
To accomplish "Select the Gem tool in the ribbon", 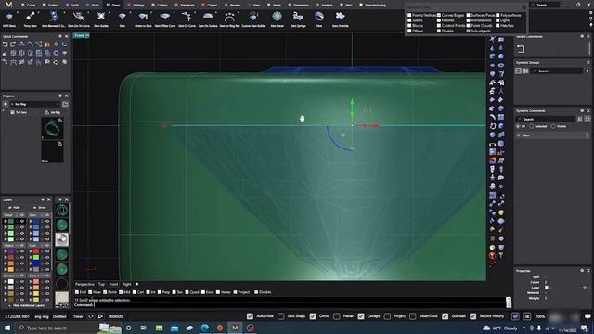I will [x=122, y=19].
